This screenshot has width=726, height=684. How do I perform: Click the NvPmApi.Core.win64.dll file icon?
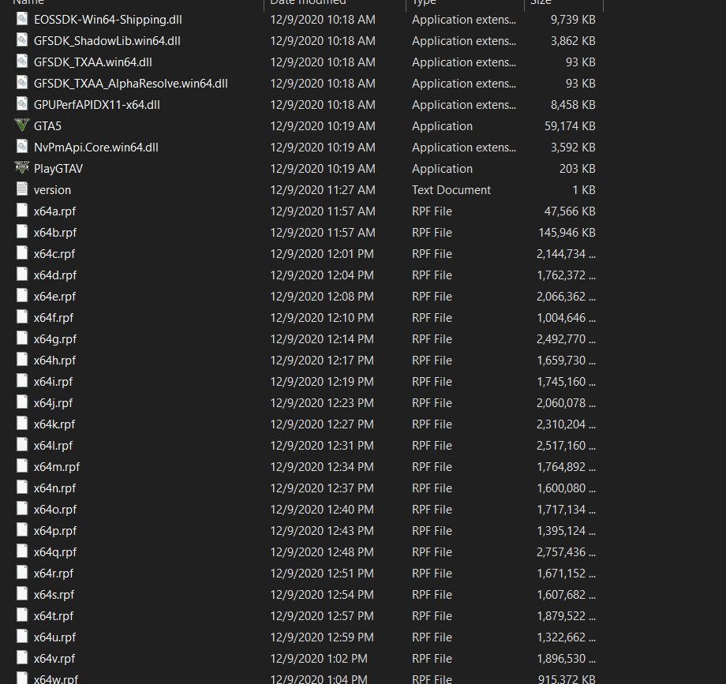click(22, 147)
